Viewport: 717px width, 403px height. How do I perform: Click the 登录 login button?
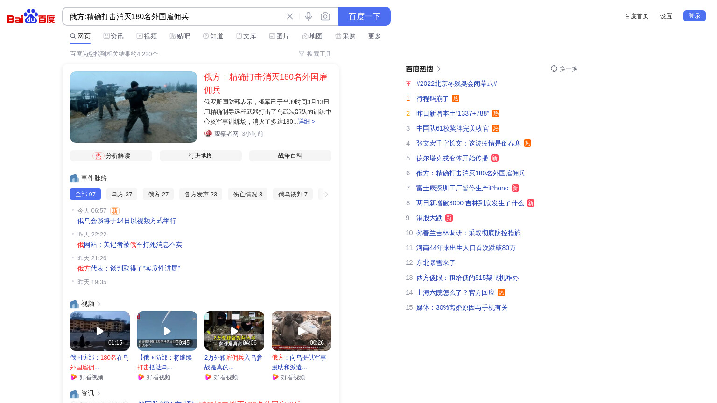pyautogui.click(x=695, y=16)
